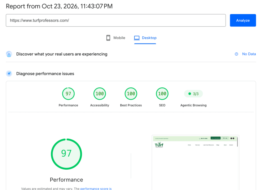Open the performance score is link
The width and height of the screenshot is (271, 190).
coord(96,188)
